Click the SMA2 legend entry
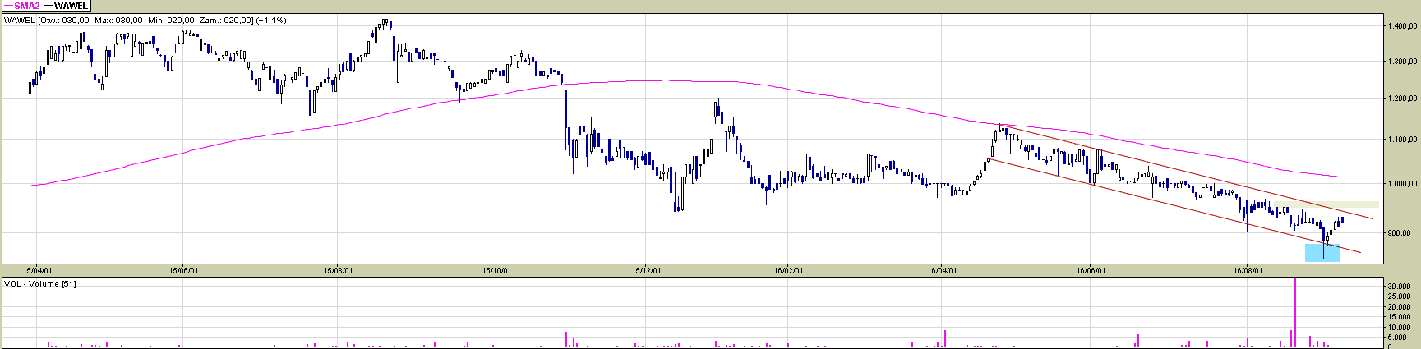The image size is (1421, 349). (x=27, y=6)
